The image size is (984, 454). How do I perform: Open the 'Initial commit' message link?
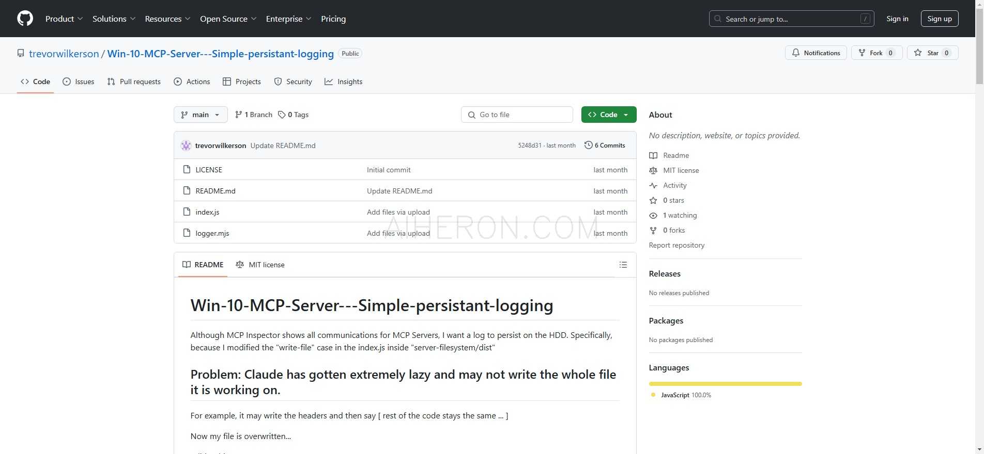pyautogui.click(x=389, y=170)
